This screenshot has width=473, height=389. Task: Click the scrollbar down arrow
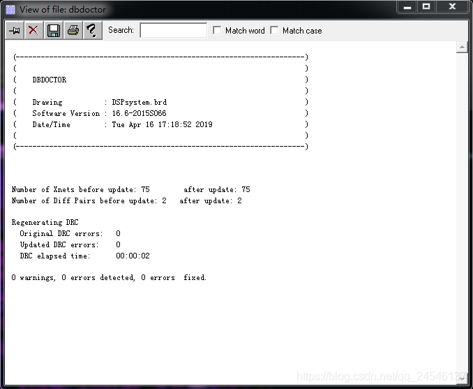click(x=462, y=376)
